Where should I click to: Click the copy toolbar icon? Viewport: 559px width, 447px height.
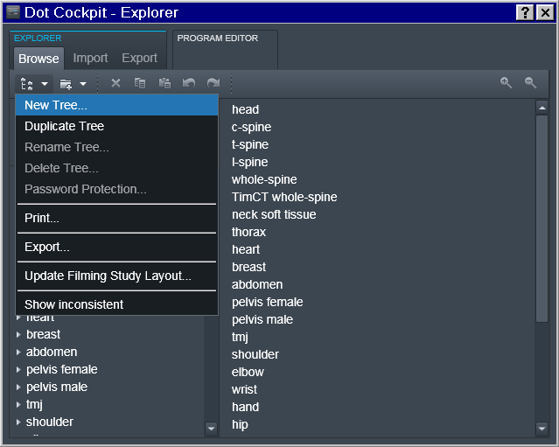click(140, 83)
